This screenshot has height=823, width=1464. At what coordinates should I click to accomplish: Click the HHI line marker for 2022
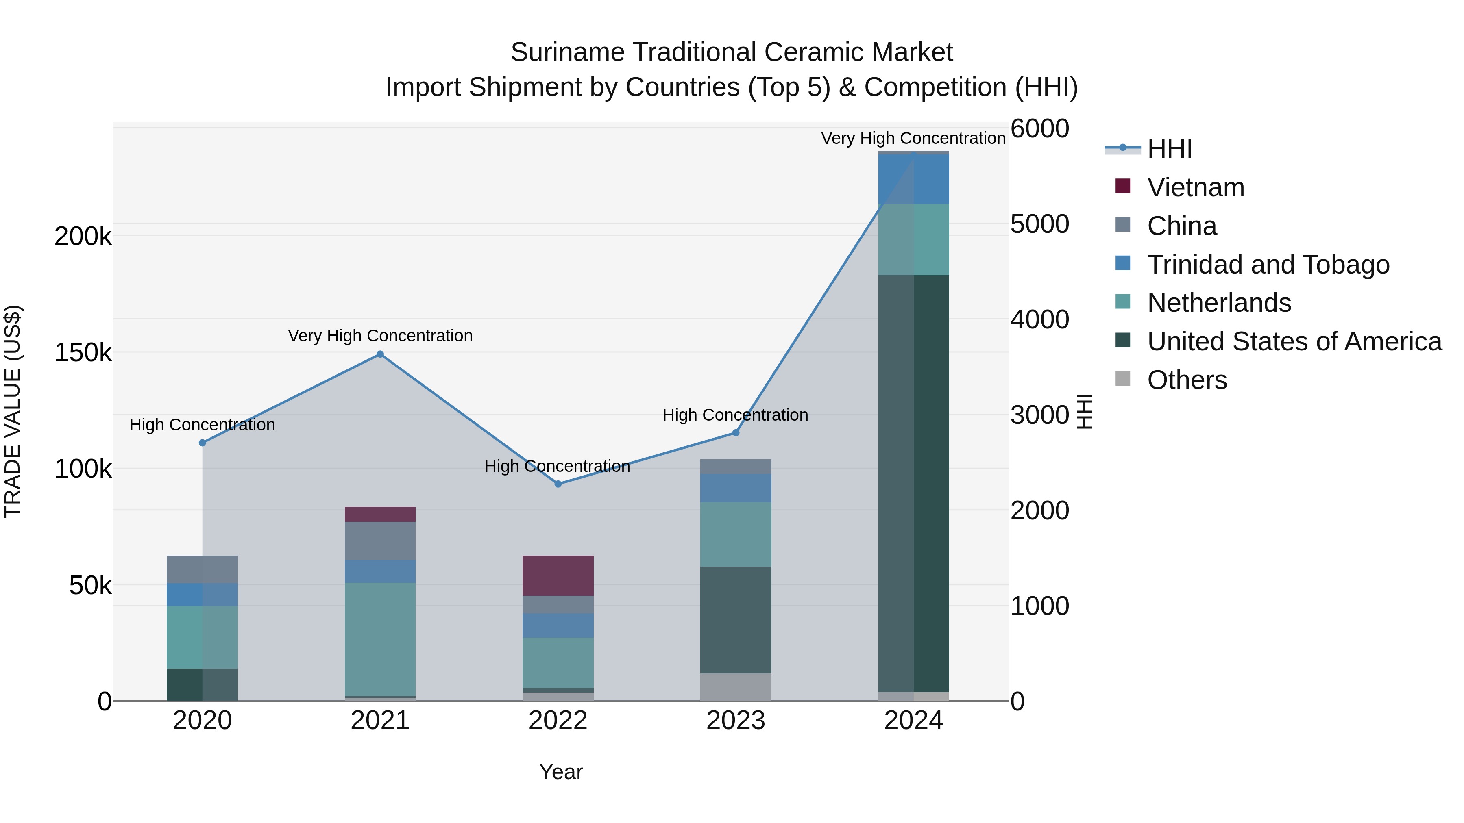(558, 484)
